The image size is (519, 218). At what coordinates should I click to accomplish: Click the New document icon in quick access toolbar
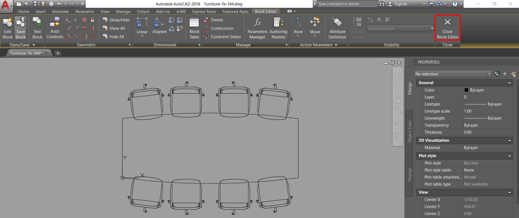[19, 4]
